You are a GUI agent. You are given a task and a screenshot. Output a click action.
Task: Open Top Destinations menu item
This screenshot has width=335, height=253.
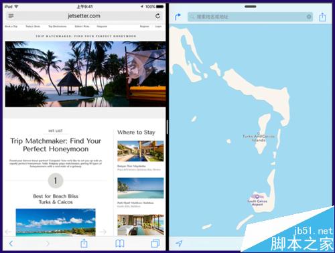click(58, 26)
